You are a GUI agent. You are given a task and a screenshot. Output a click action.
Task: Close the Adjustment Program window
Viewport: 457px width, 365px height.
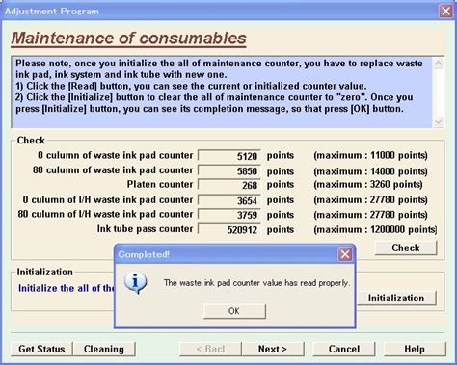[x=445, y=12]
